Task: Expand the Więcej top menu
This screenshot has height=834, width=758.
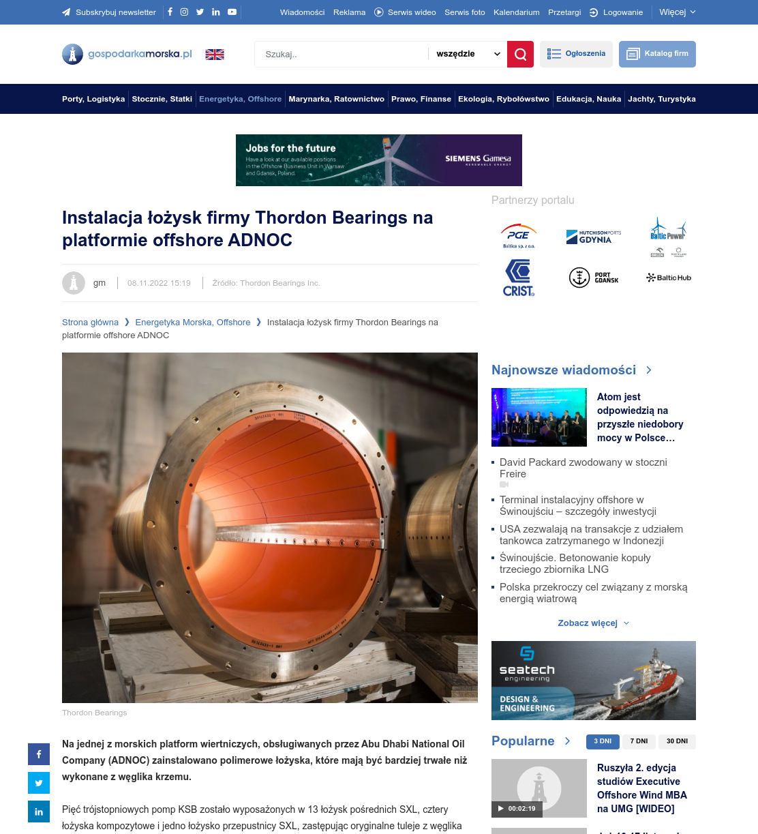Action: point(678,12)
